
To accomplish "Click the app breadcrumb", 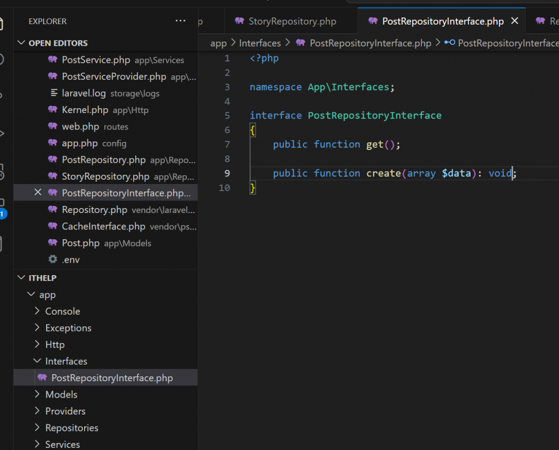I will point(218,43).
